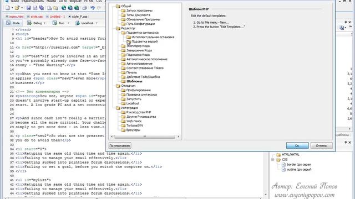This screenshot has height=199, width=355.
Task: Click right arrow of tree horizontal scrollbar
Action: (x=178, y=137)
